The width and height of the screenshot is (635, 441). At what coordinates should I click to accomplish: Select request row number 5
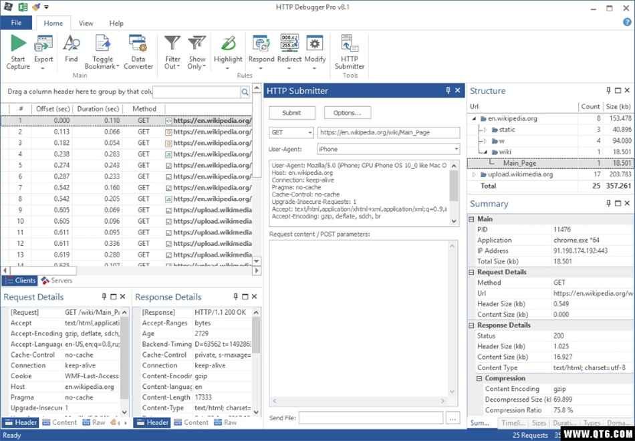pyautogui.click(x=126, y=165)
